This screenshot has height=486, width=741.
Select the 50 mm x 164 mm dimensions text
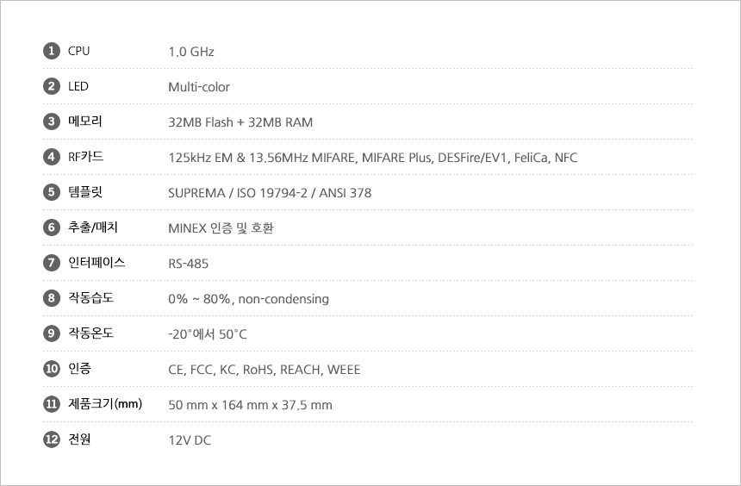(x=250, y=405)
